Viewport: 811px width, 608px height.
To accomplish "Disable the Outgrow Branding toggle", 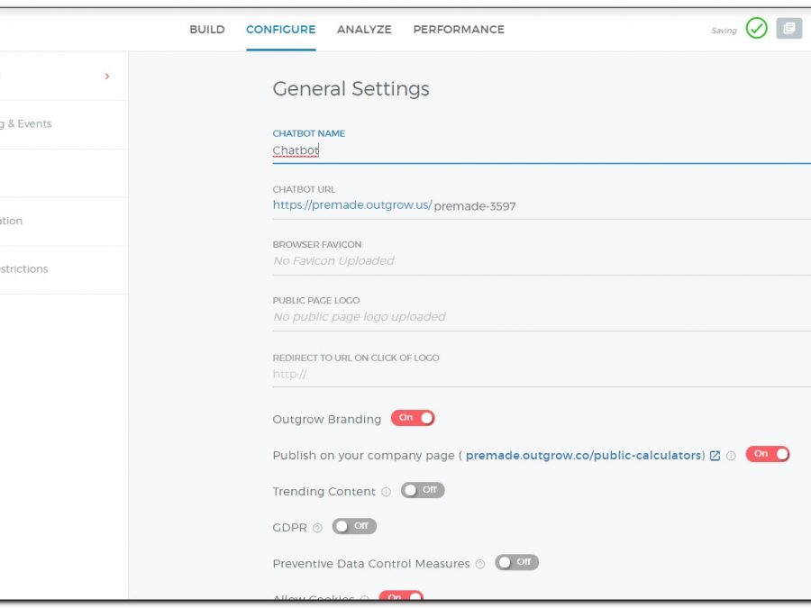I will tap(413, 418).
